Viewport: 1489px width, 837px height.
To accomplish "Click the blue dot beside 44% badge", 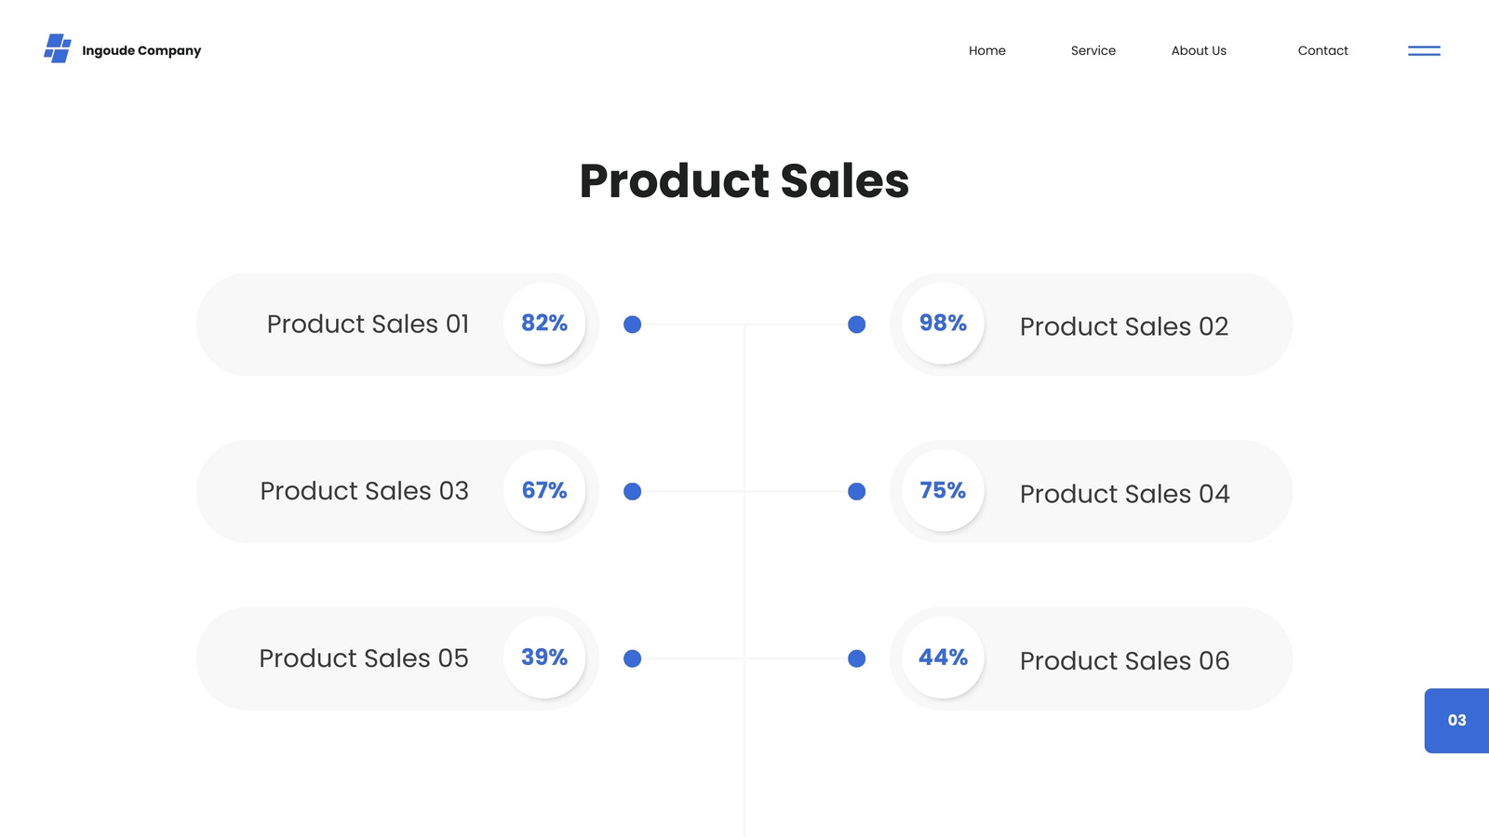I will 857,658.
